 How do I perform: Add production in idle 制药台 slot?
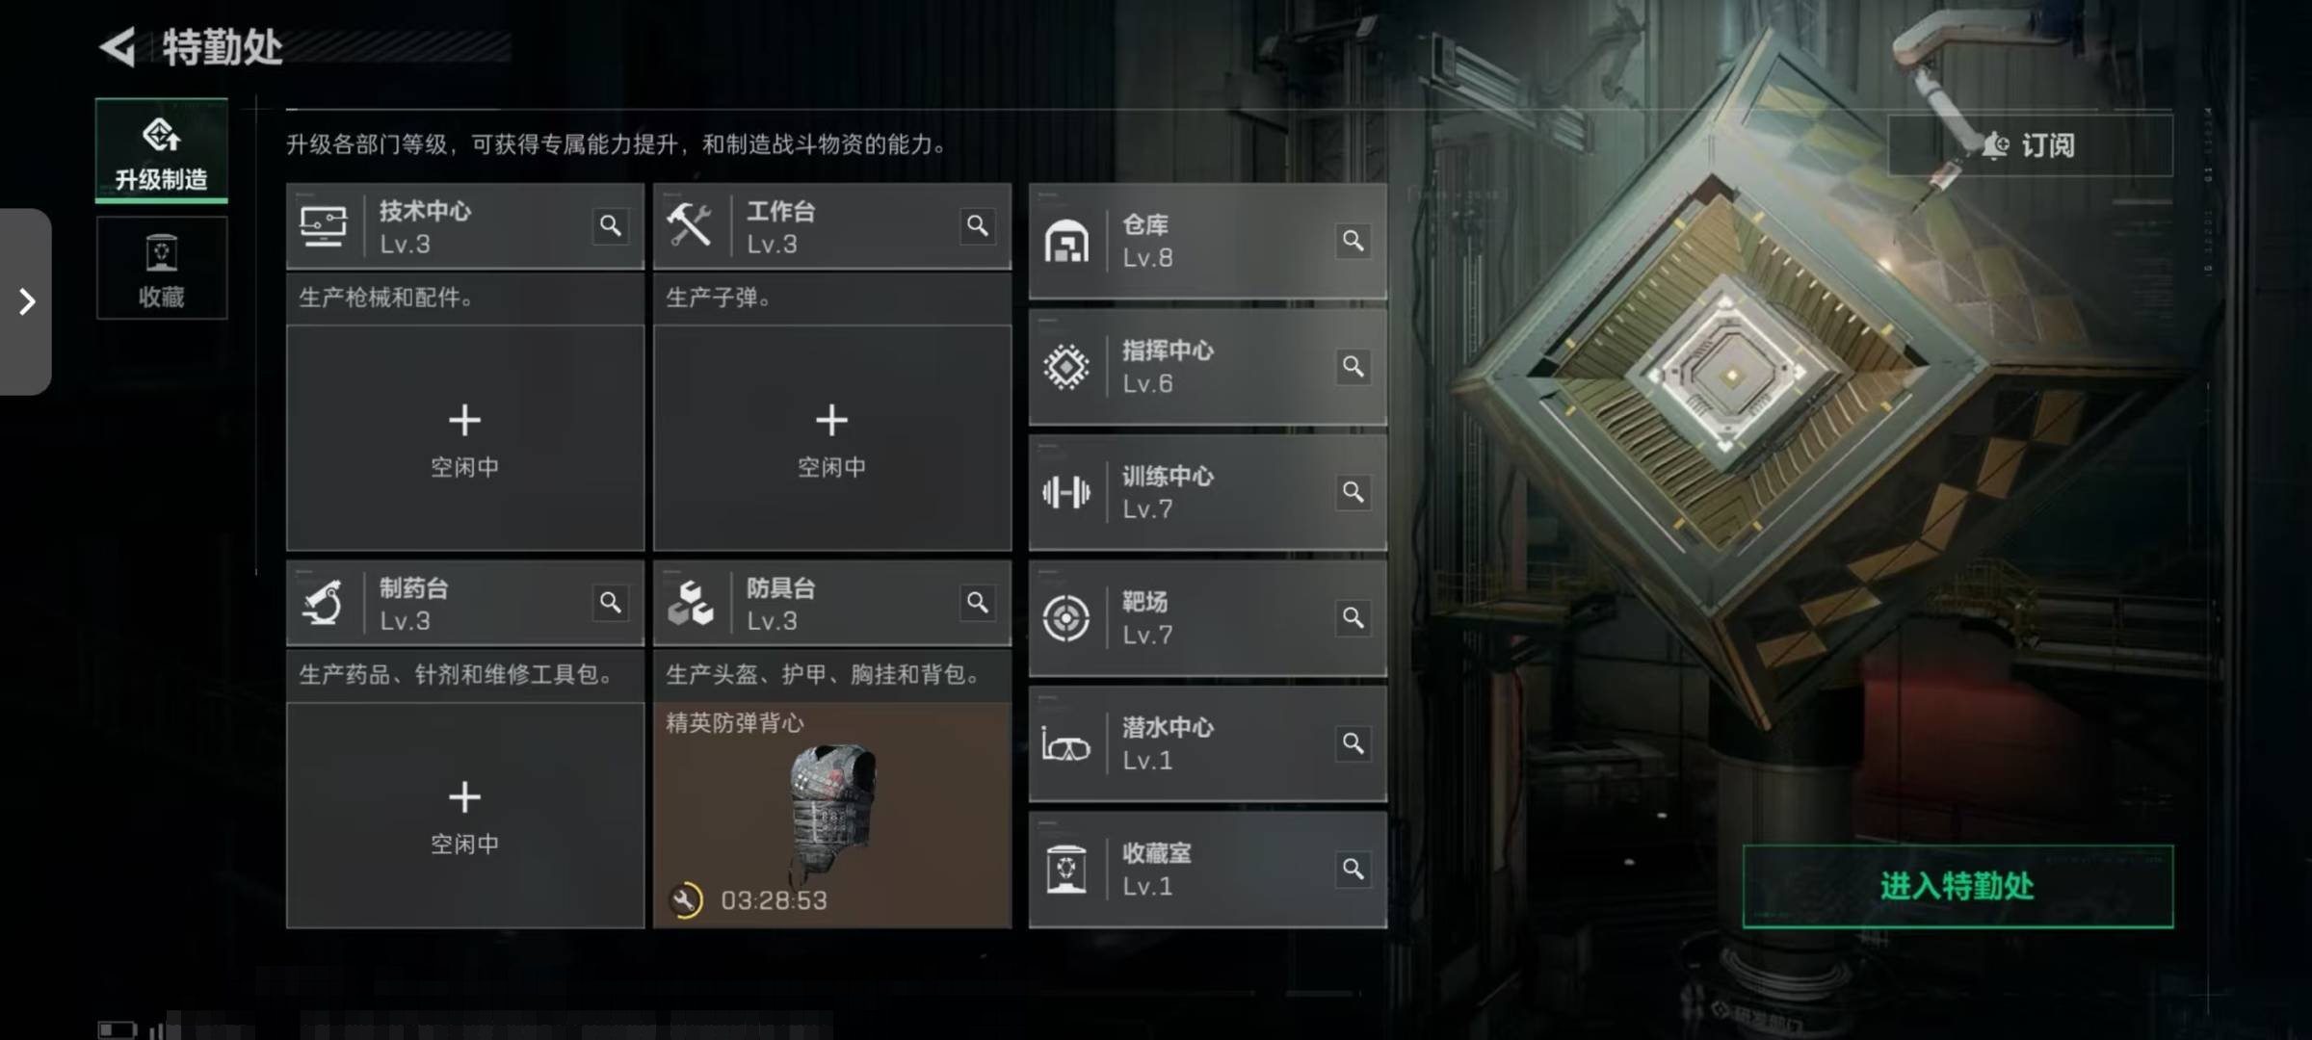[465, 816]
